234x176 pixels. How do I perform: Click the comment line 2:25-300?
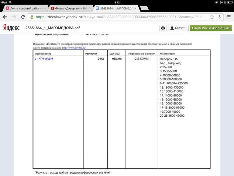(x=166, y=67)
